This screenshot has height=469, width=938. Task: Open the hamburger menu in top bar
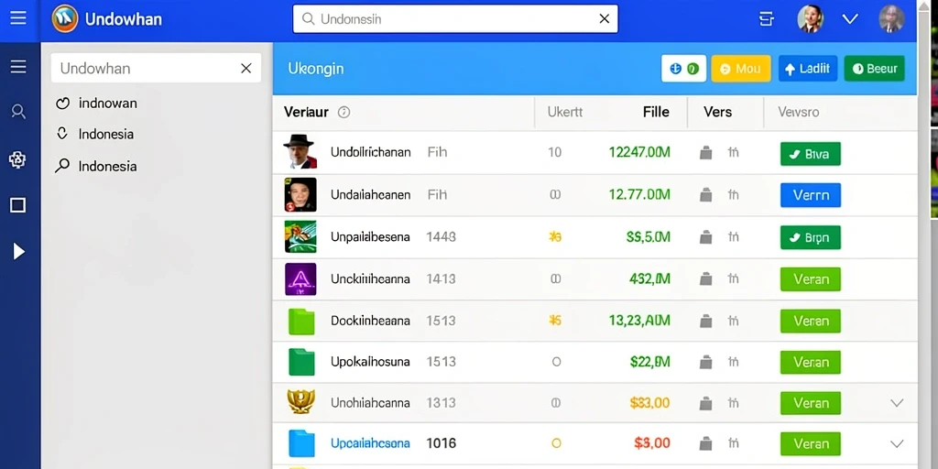[18, 18]
